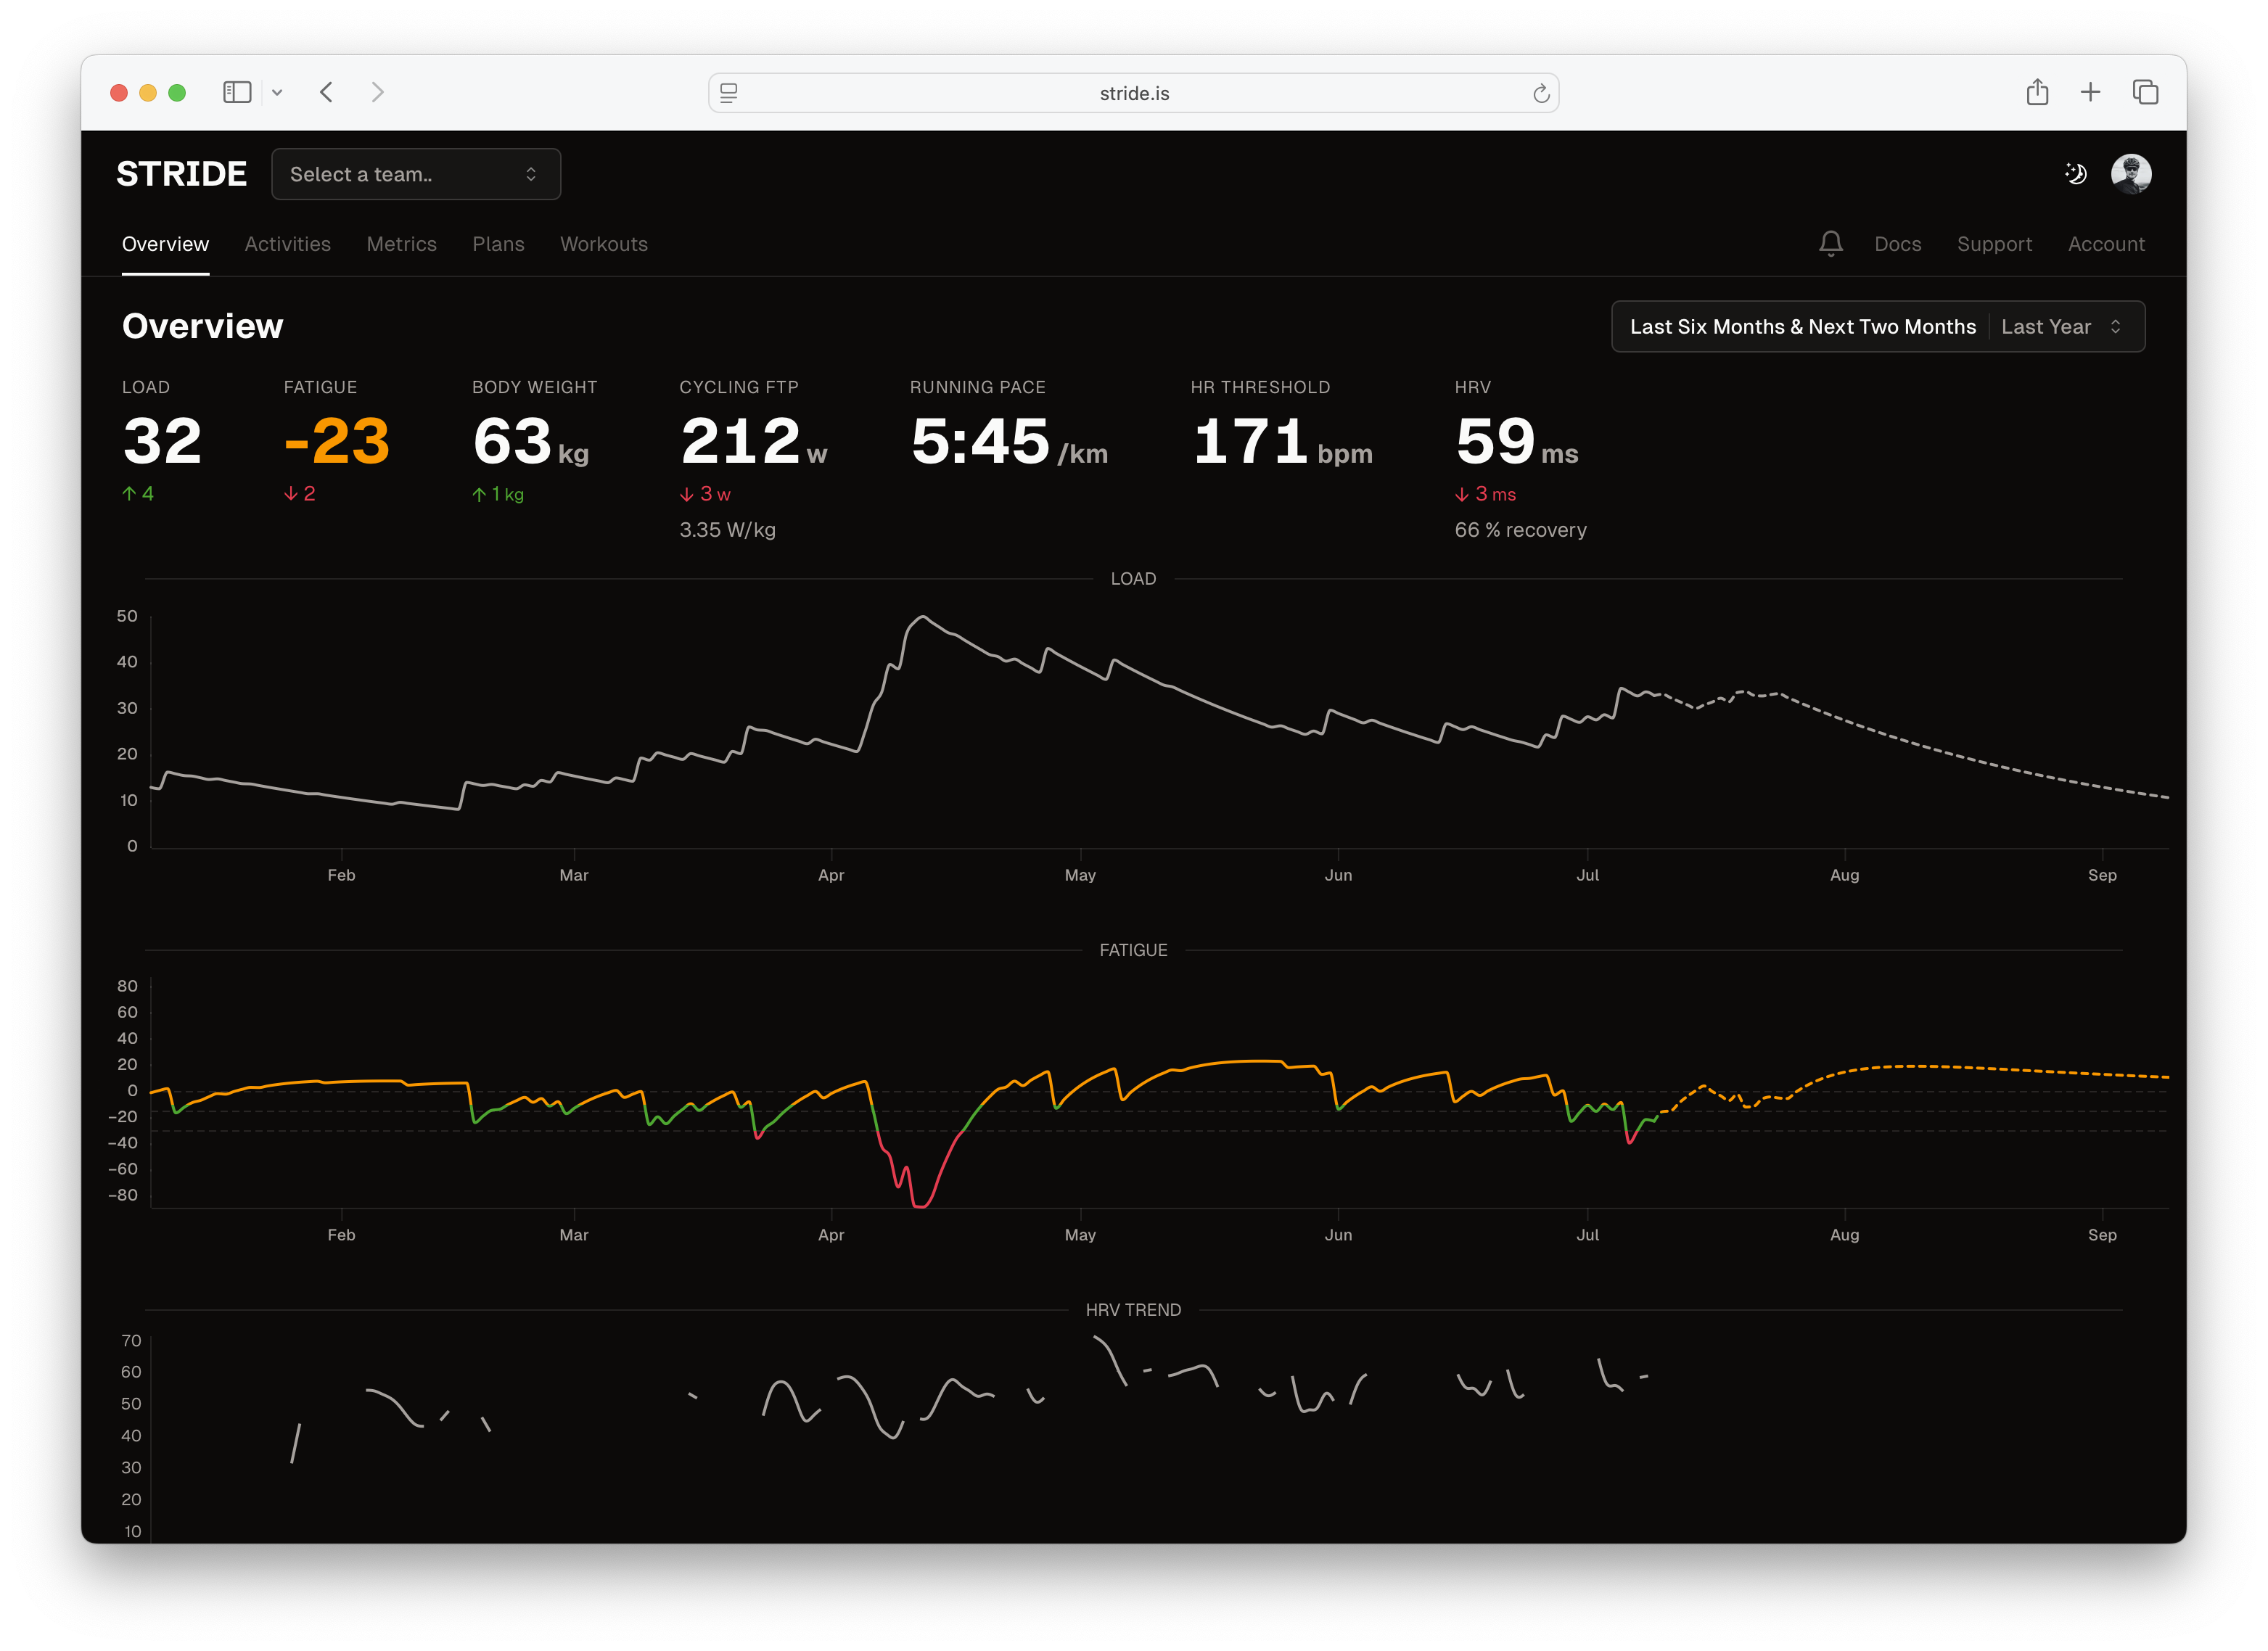This screenshot has height=1651, width=2268.
Task: Switch to the Workouts tab
Action: coord(603,243)
